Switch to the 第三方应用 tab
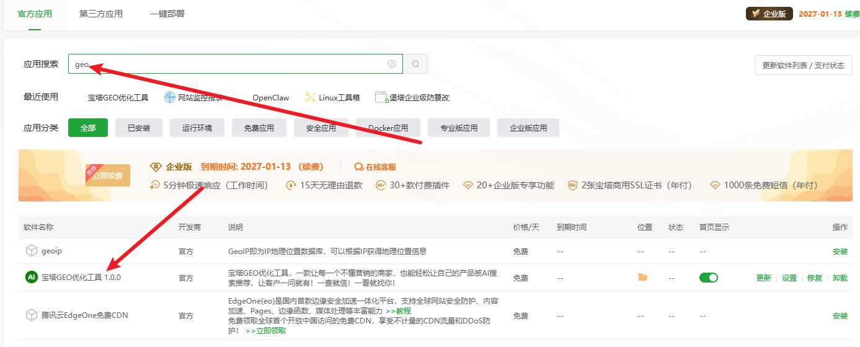This screenshot has width=860, height=347. [101, 14]
